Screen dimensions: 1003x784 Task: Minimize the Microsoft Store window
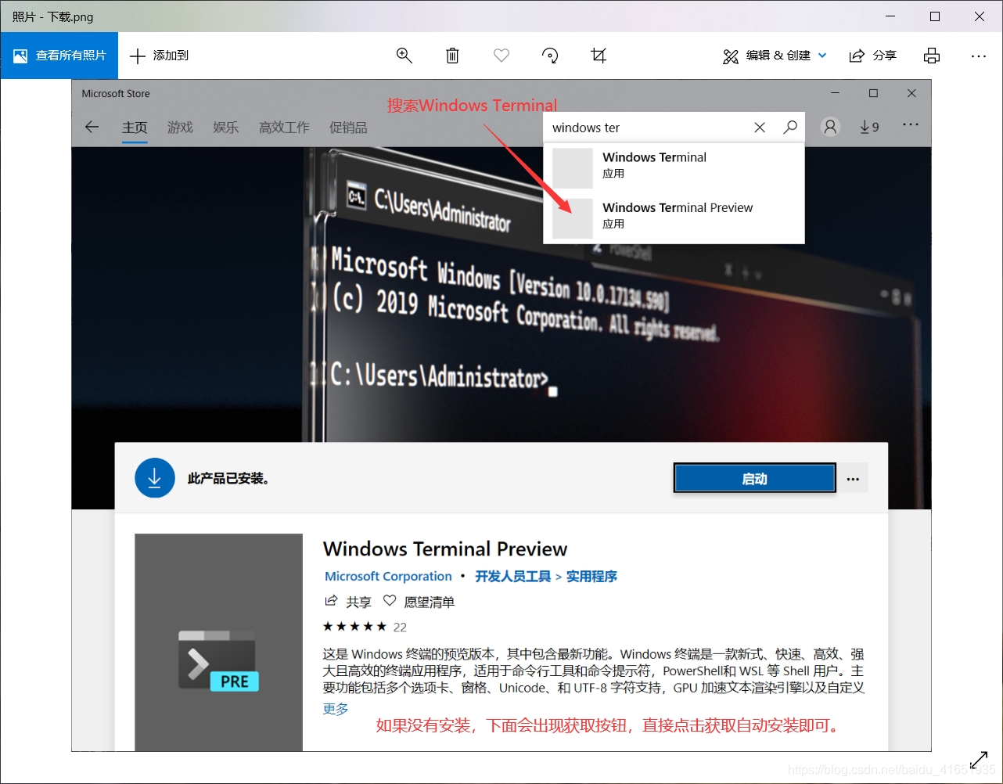coord(836,93)
